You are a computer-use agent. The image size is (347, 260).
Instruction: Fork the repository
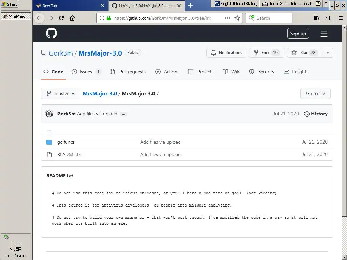(x=266, y=53)
